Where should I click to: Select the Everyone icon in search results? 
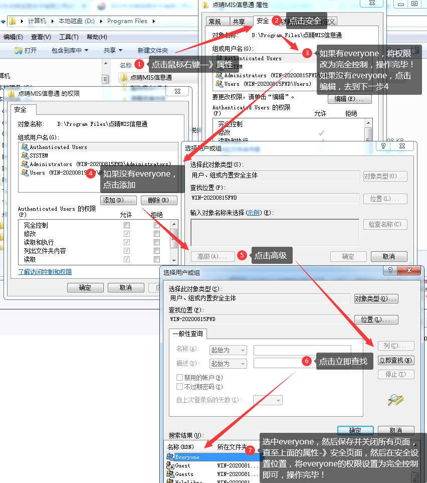point(170,457)
